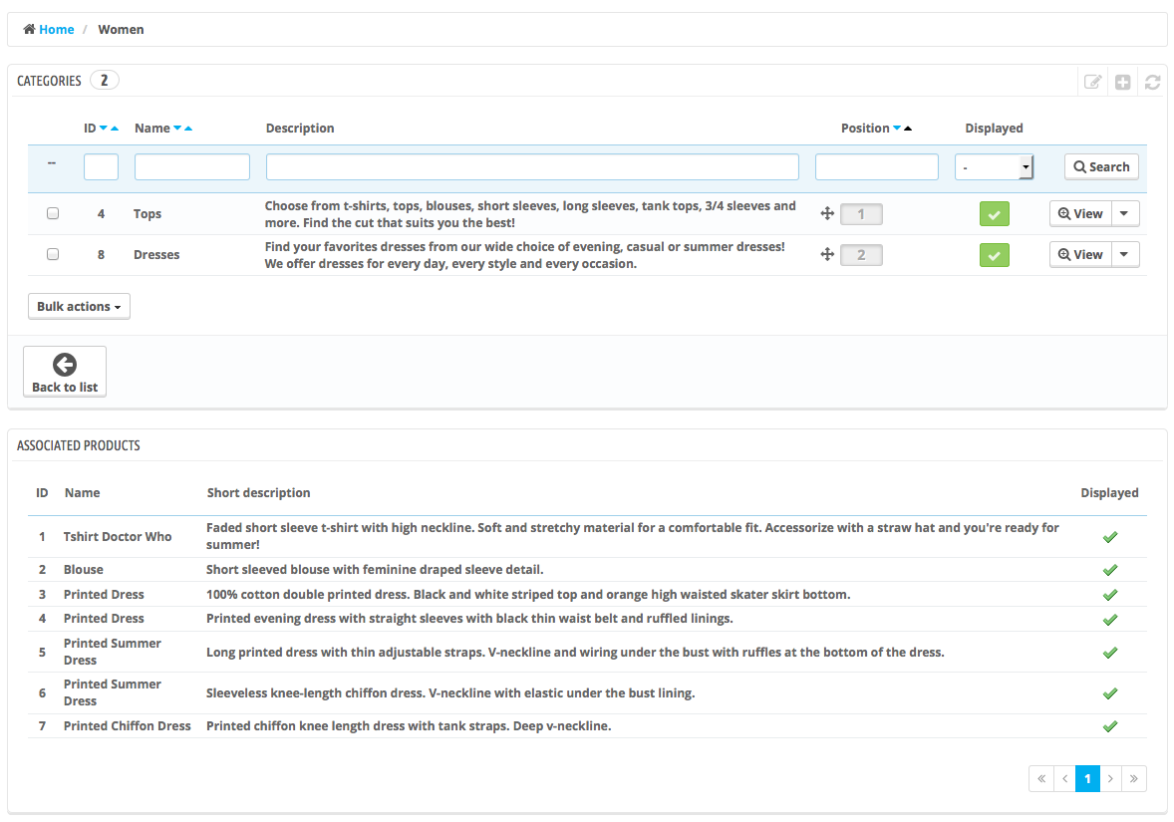Click the add new category plus icon
Screen dimensions: 1174x822
1122,82
